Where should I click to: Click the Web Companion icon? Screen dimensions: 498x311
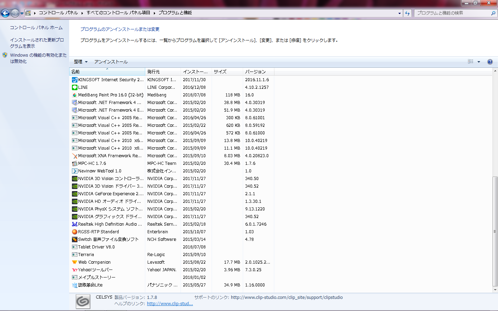tap(74, 262)
